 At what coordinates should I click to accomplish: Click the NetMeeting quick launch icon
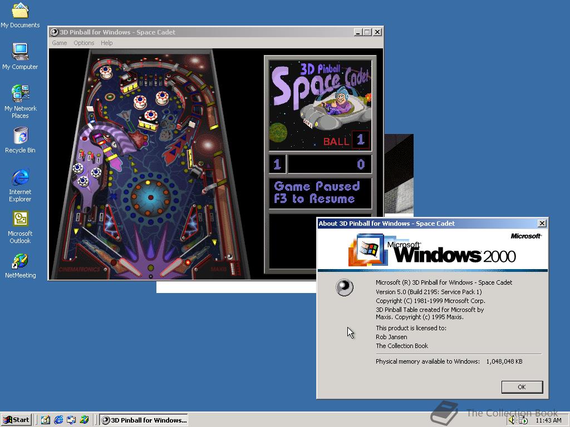tap(84, 420)
